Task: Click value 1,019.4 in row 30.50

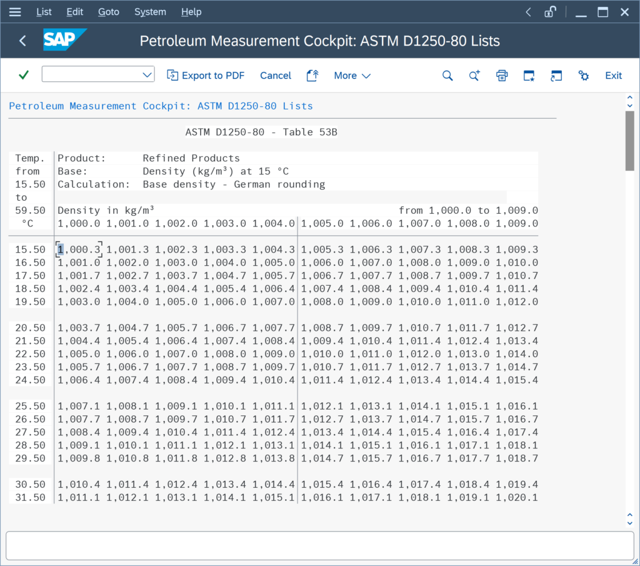Action: tap(517, 485)
